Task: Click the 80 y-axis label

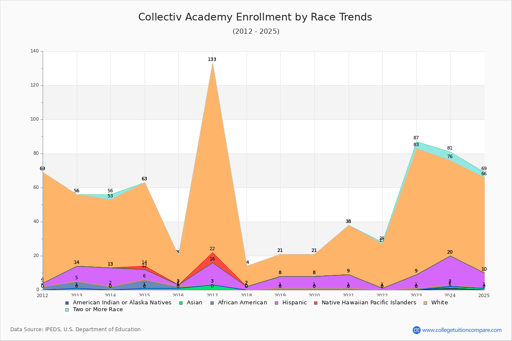Action: pos(36,153)
